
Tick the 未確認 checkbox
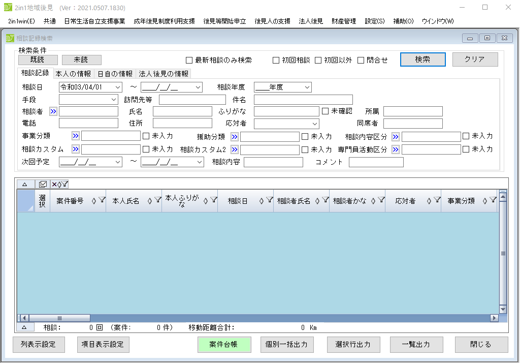(x=326, y=111)
